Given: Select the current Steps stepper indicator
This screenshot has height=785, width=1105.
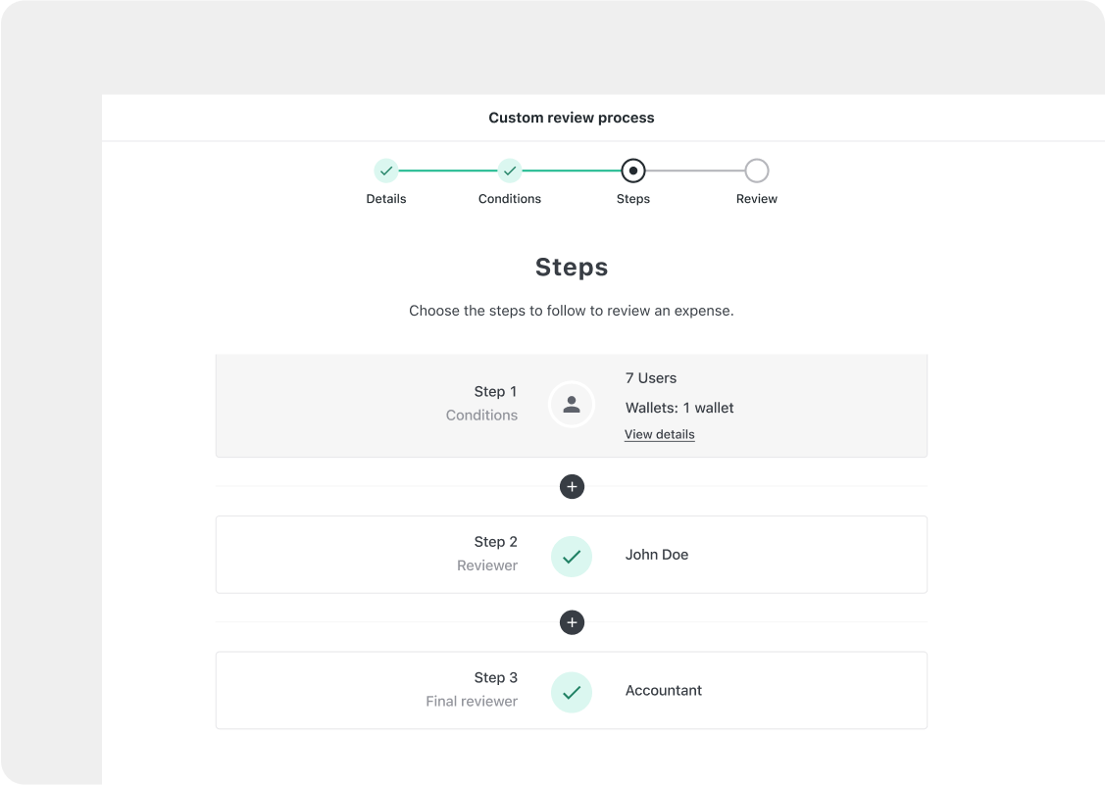Looking at the screenshot, I should tap(632, 171).
